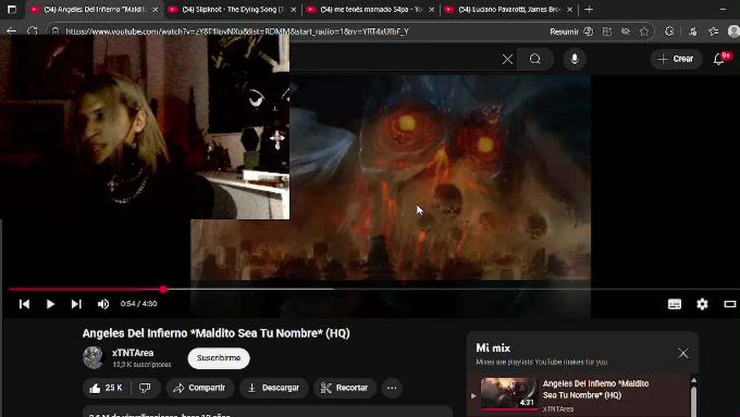Screen dimensions: 740x417
Task: Toggle subtitles on the player
Action: pos(674,304)
